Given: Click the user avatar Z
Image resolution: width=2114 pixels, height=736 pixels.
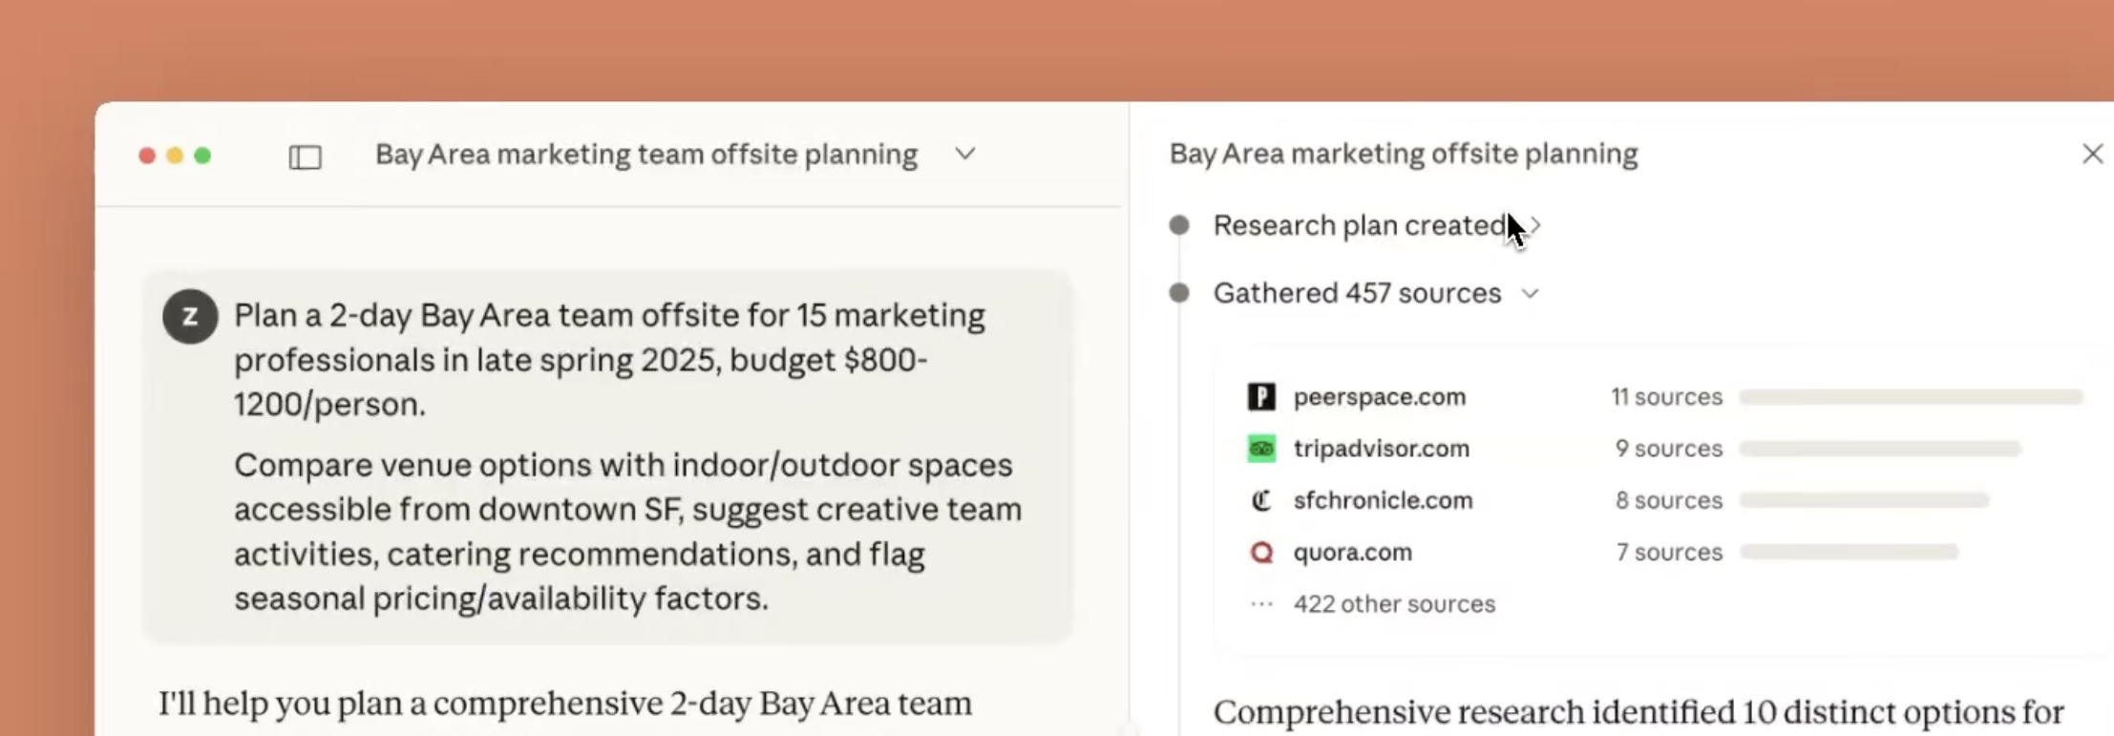Looking at the screenshot, I should click(x=190, y=316).
